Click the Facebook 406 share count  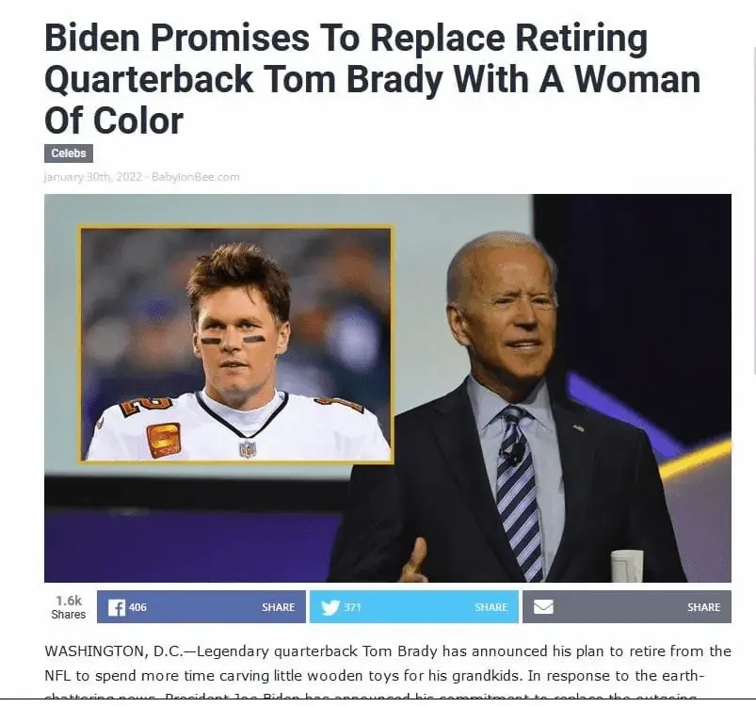pos(137,607)
